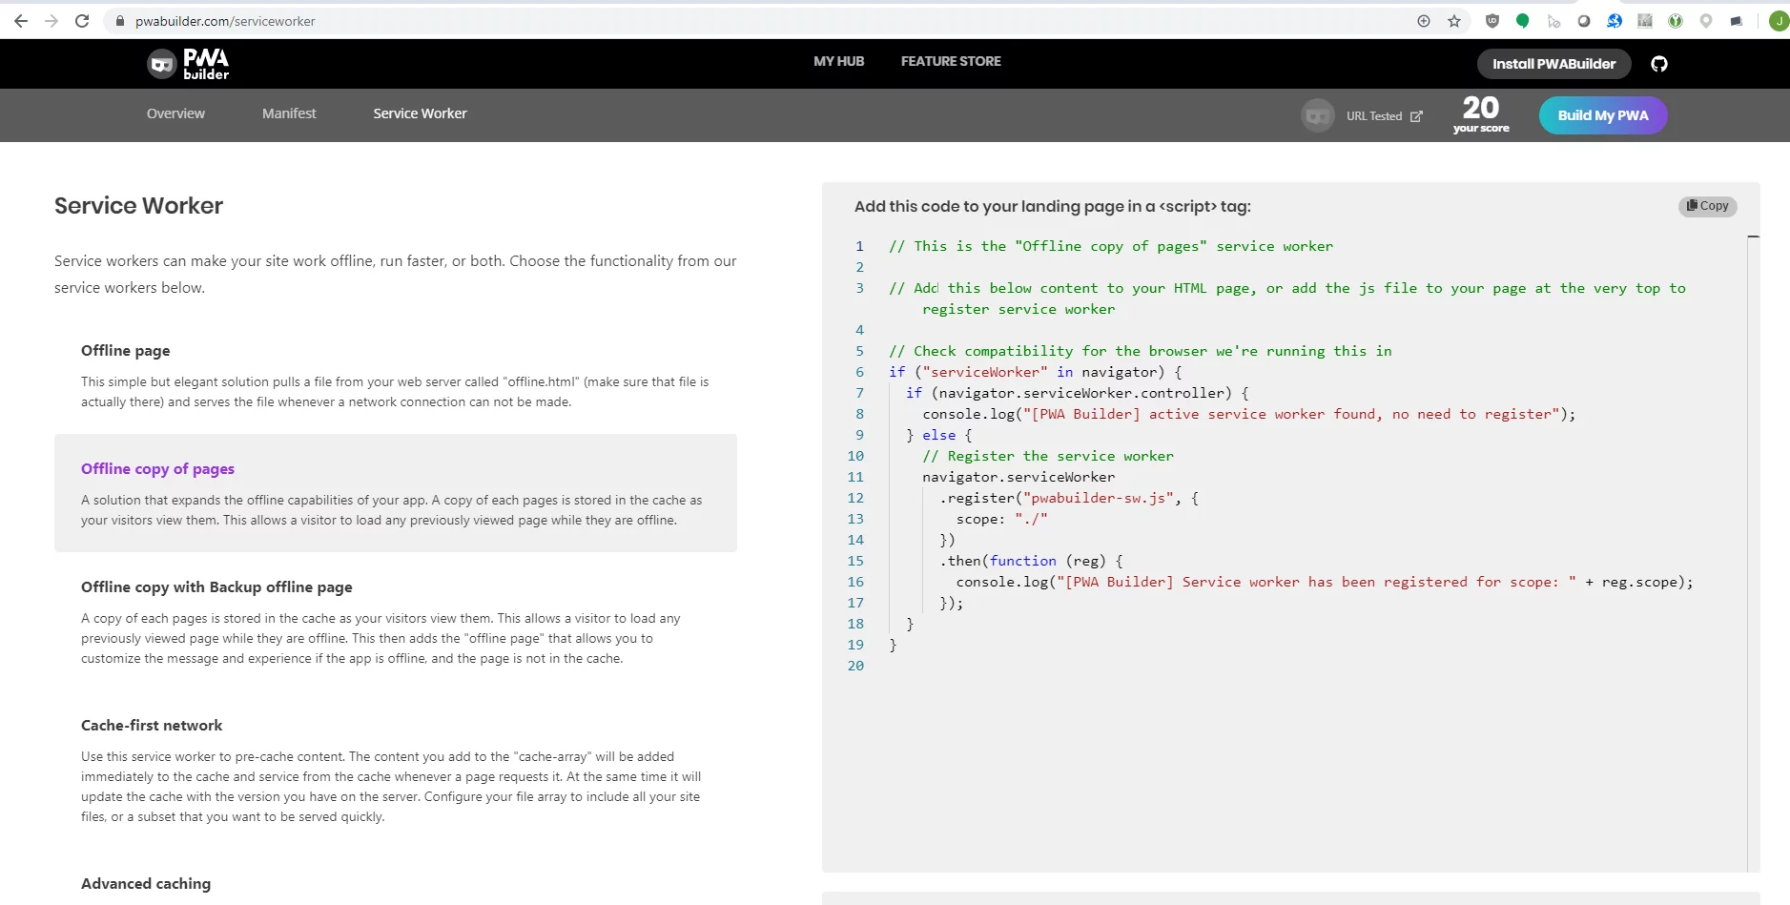This screenshot has width=1790, height=905.
Task: Click the "pwabuilder-sw.js" string in code
Action: (x=1098, y=498)
